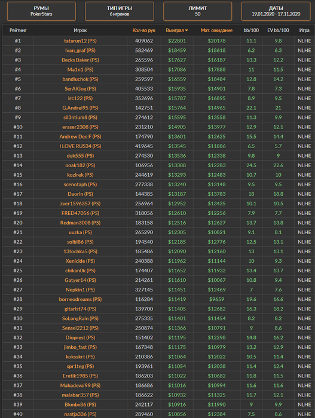The width and height of the screenshot is (315, 418).
Task: Open player 13tochka5 (PS)
Action: coord(80,251)
